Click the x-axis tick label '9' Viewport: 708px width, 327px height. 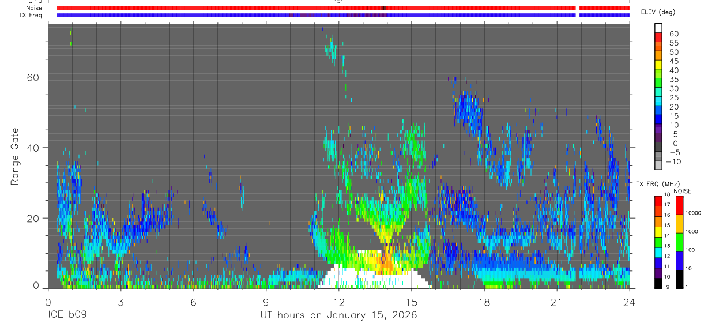point(266,302)
